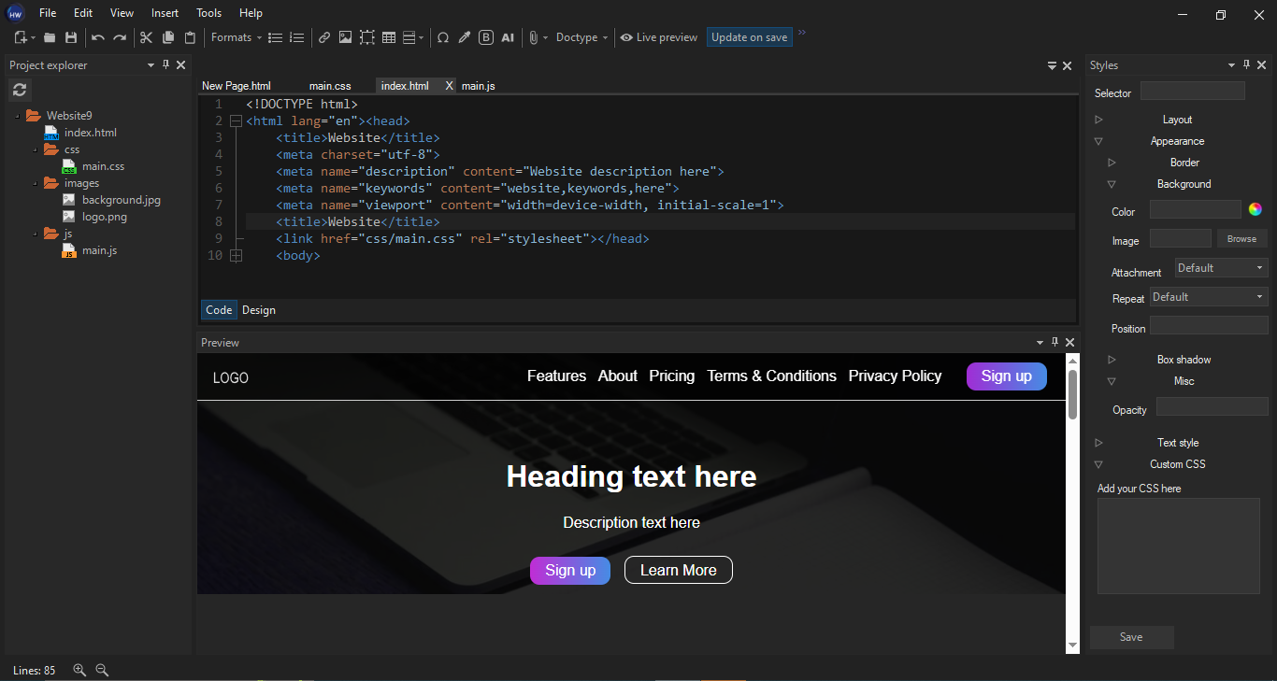Image resolution: width=1277 pixels, height=681 pixels.
Task: Switch editor to Code view
Action: point(219,310)
